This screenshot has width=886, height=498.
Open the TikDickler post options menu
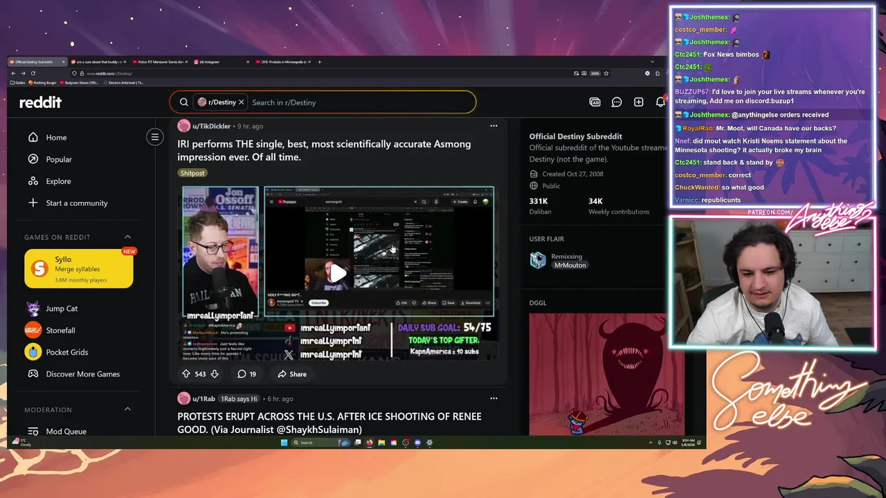[494, 126]
